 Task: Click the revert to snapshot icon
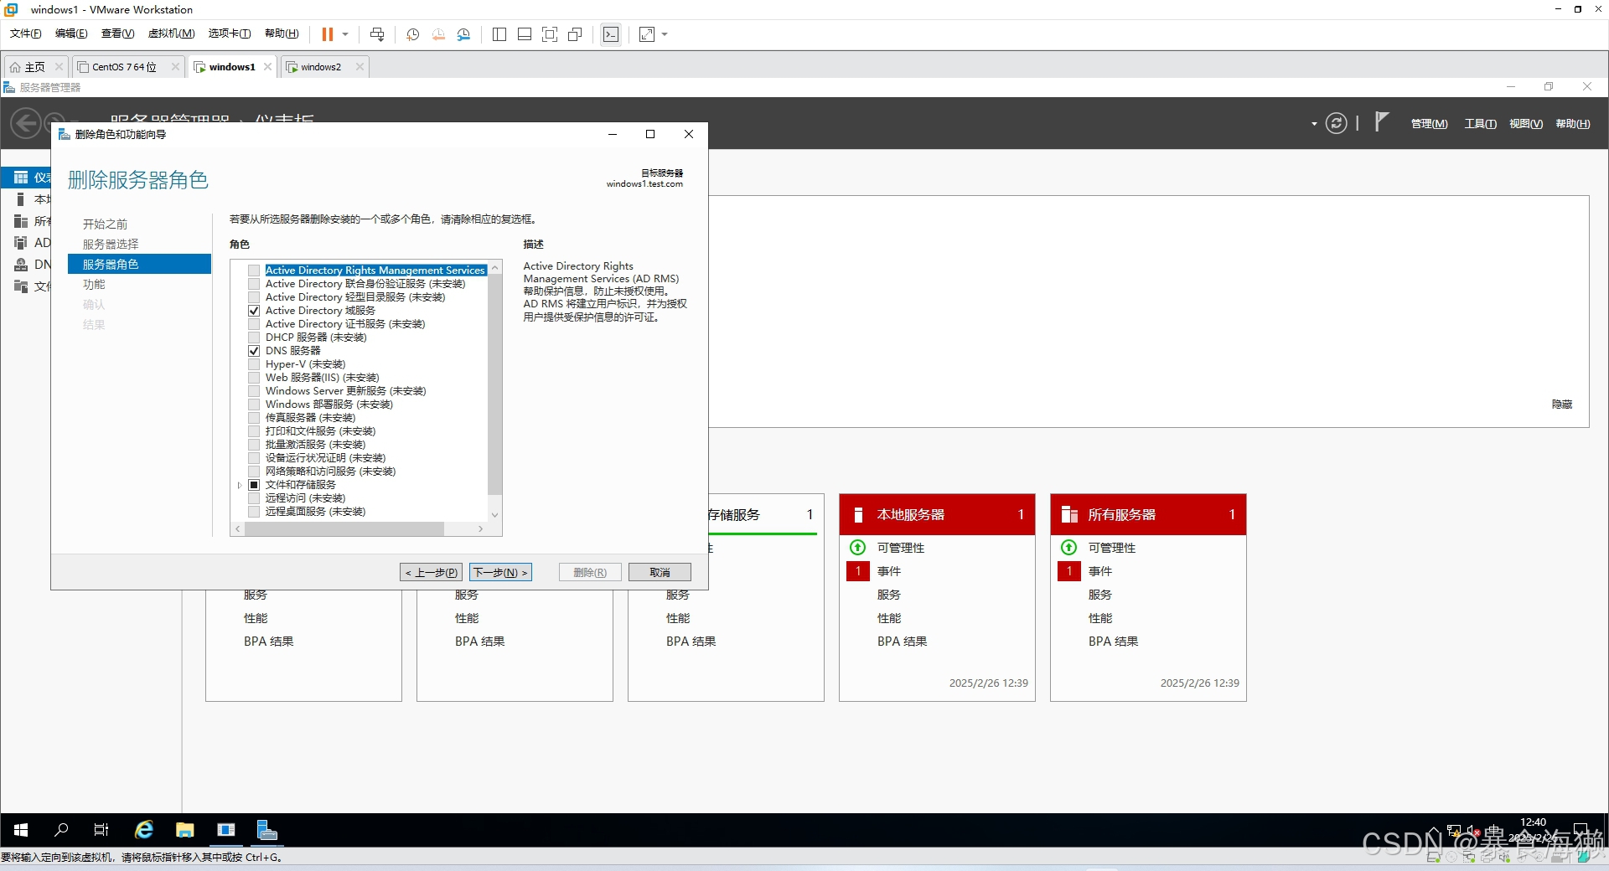pyautogui.click(x=438, y=34)
